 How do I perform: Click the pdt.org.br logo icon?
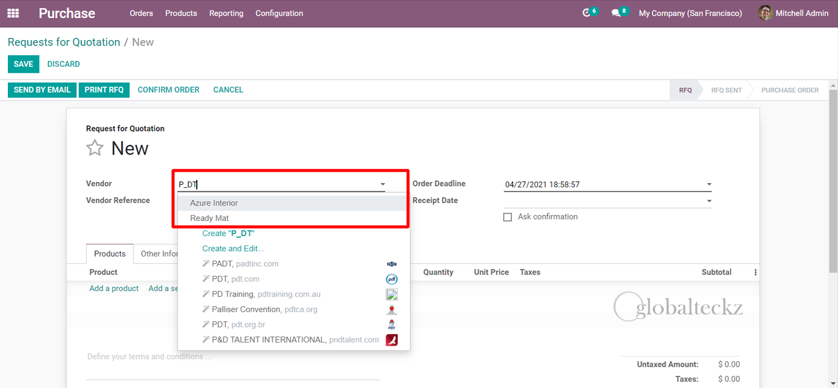click(392, 324)
